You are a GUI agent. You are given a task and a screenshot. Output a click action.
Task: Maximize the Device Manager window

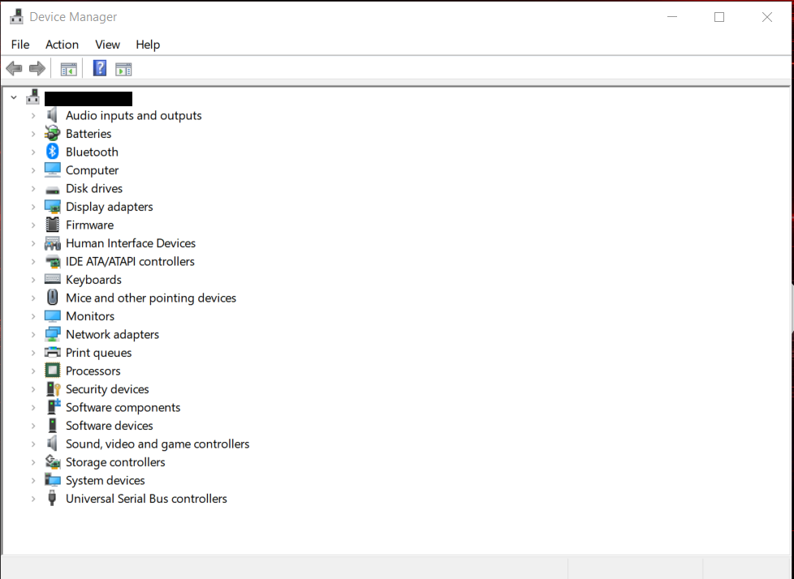719,17
